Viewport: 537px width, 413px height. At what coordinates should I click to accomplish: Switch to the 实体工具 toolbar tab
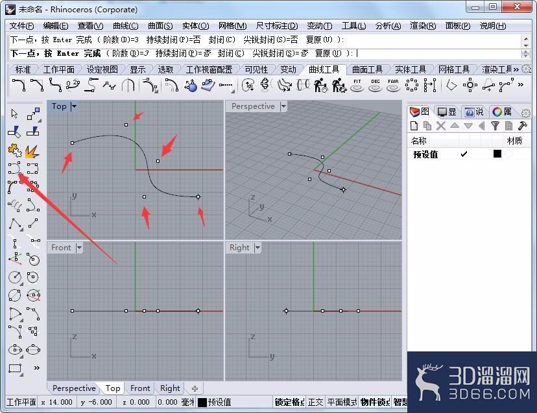[411, 69]
